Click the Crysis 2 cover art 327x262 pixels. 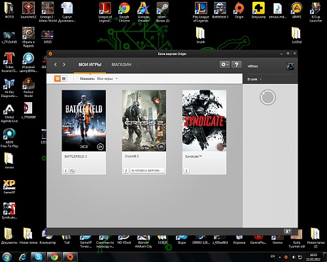point(144,121)
